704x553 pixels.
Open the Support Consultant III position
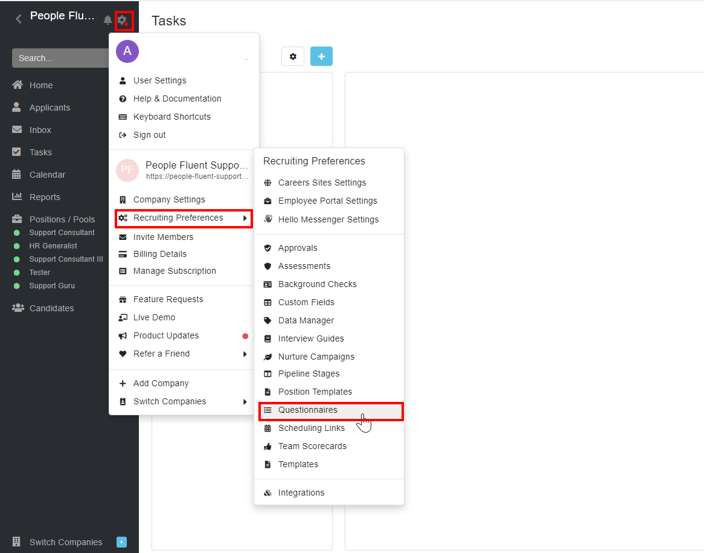pos(66,259)
